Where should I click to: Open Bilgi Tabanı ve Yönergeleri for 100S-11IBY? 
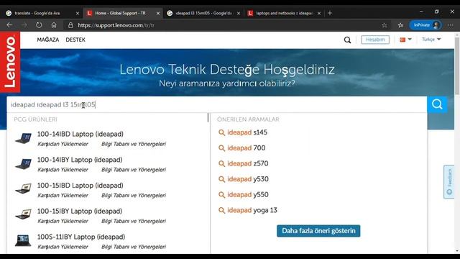(x=134, y=247)
